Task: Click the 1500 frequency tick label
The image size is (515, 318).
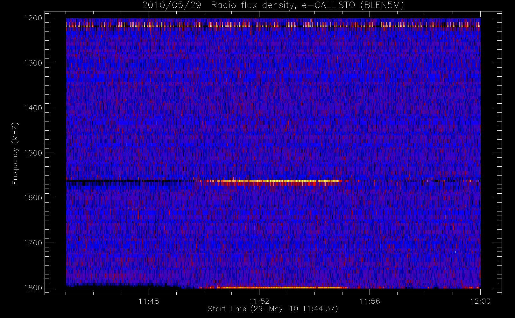Action: tap(33, 153)
